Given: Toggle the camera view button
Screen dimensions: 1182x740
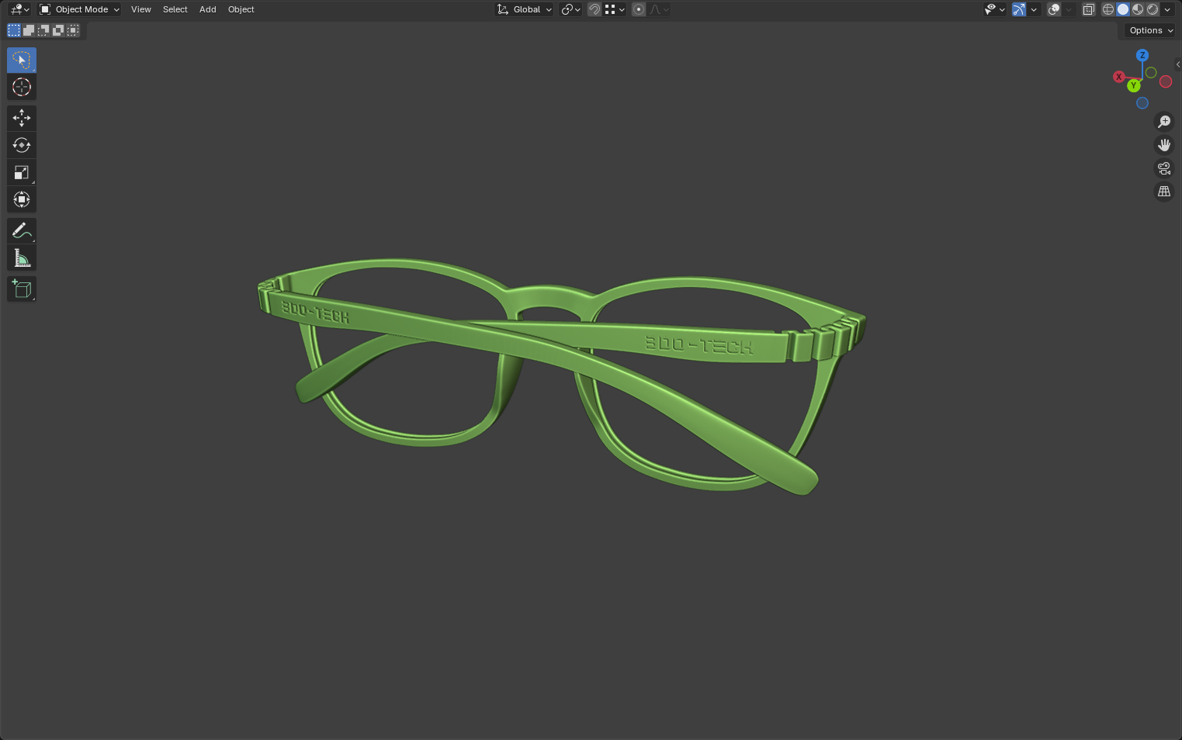Looking at the screenshot, I should [x=1163, y=168].
